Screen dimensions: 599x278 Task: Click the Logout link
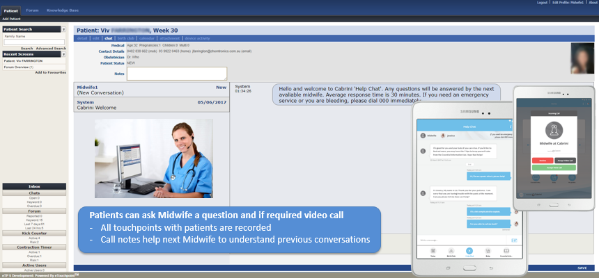[x=542, y=3]
